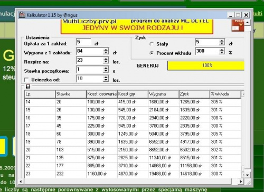
Task: Click horizontal scrollbar right arrow
Action: tap(241, 181)
